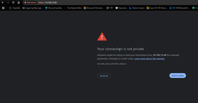Expand the Advanced options
Image resolution: width=198 pixels, height=103 pixels.
[104, 76]
